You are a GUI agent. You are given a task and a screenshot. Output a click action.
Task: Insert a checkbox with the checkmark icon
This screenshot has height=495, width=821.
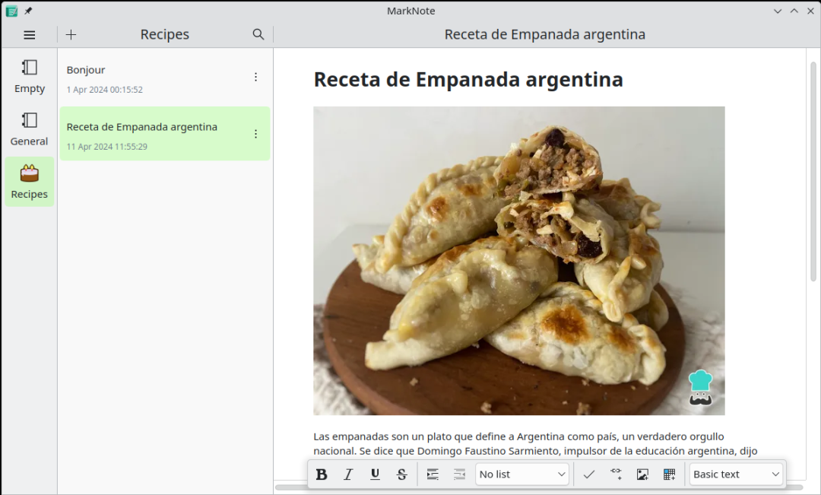[588, 474]
